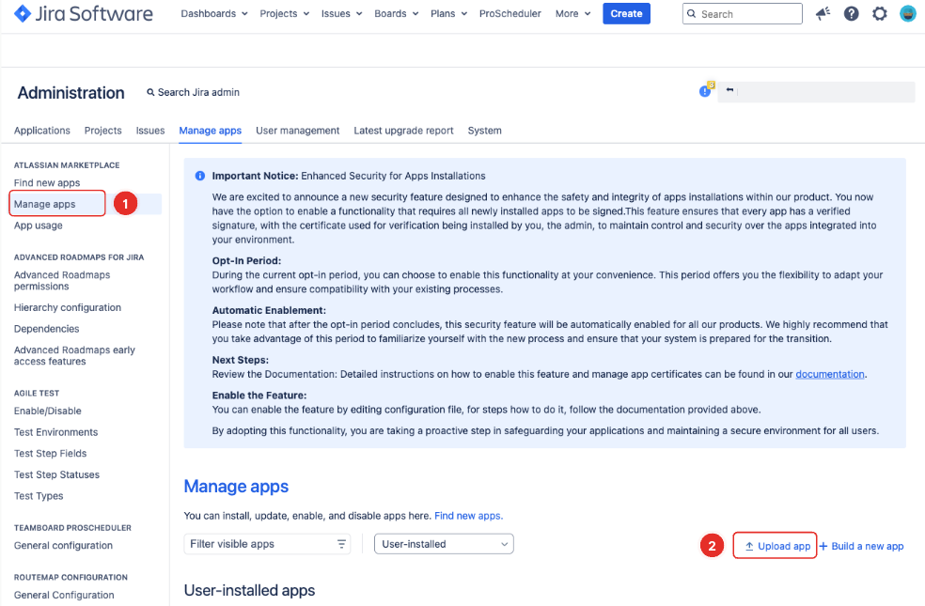Open the User-installed apps dropdown
The width and height of the screenshot is (925, 606).
click(443, 543)
